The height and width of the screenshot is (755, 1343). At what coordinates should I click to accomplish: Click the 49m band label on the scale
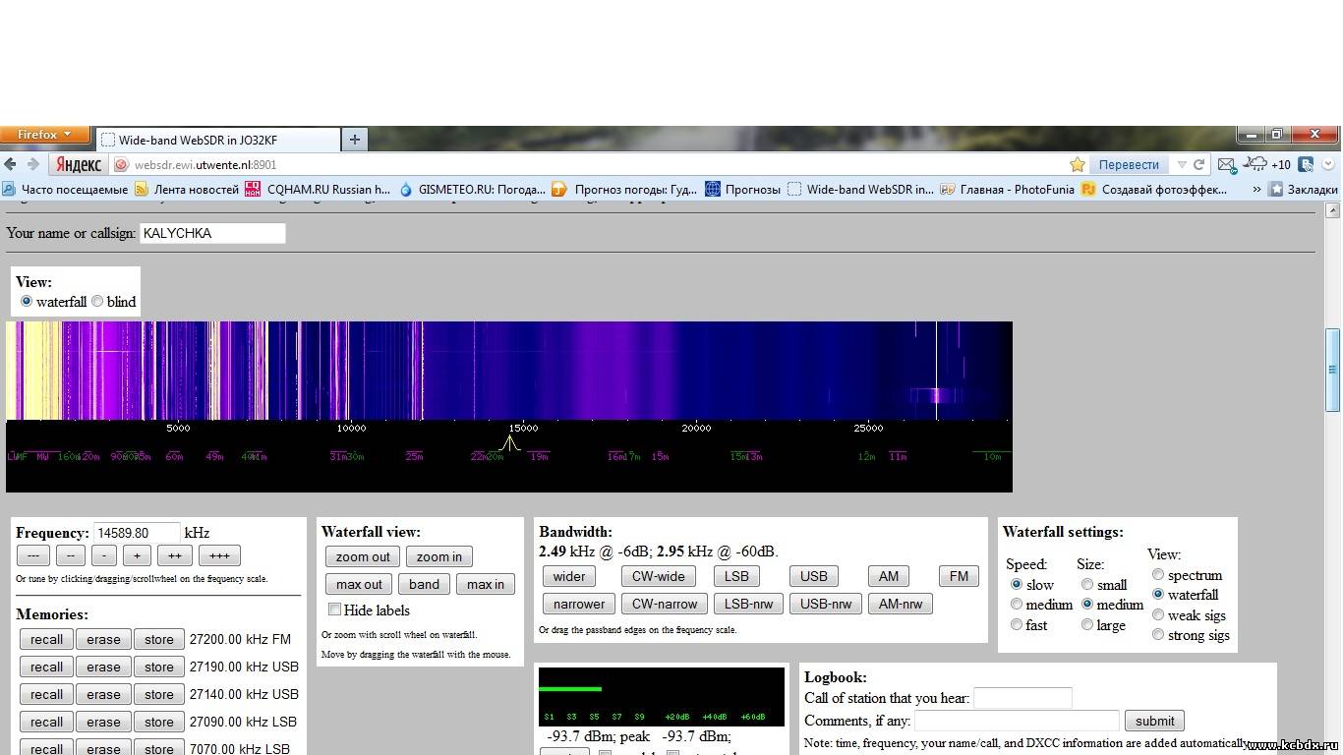[214, 456]
